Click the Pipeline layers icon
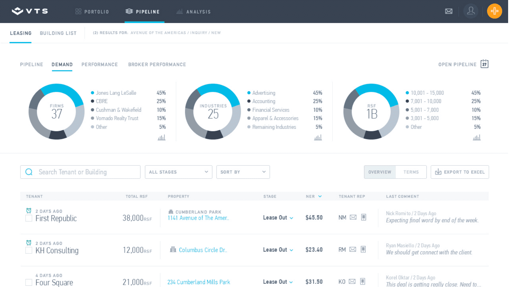Image resolution: width=511 pixels, height=287 pixels. pos(129,11)
